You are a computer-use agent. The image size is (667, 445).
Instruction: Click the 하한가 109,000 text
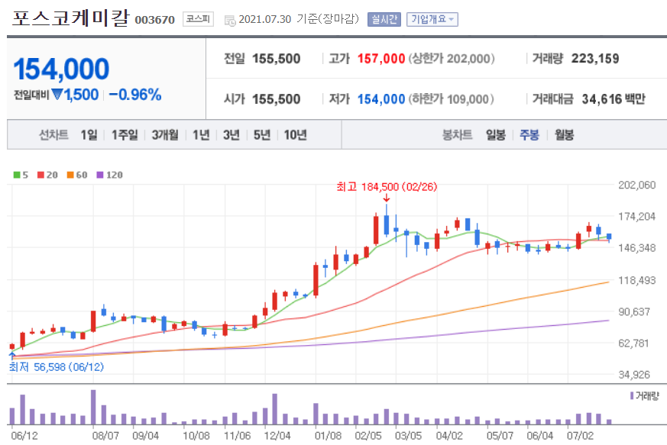click(452, 99)
